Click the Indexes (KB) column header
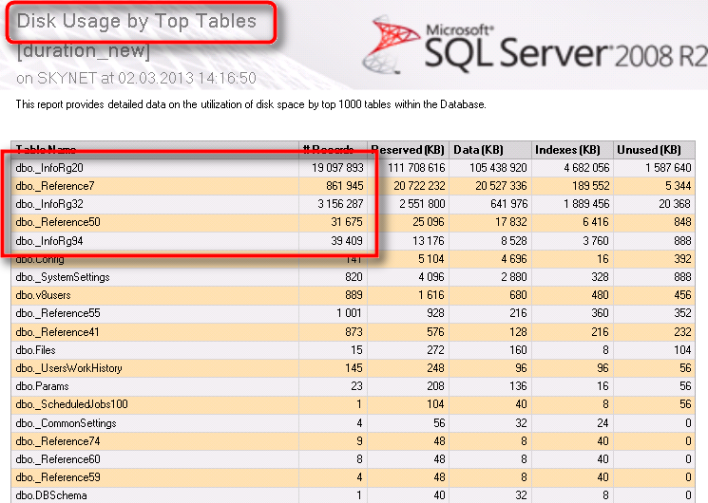 [567, 150]
